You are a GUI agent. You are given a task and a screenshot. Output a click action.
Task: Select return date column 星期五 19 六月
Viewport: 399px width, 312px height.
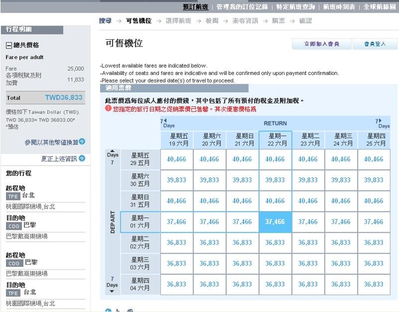pyautogui.click(x=177, y=140)
